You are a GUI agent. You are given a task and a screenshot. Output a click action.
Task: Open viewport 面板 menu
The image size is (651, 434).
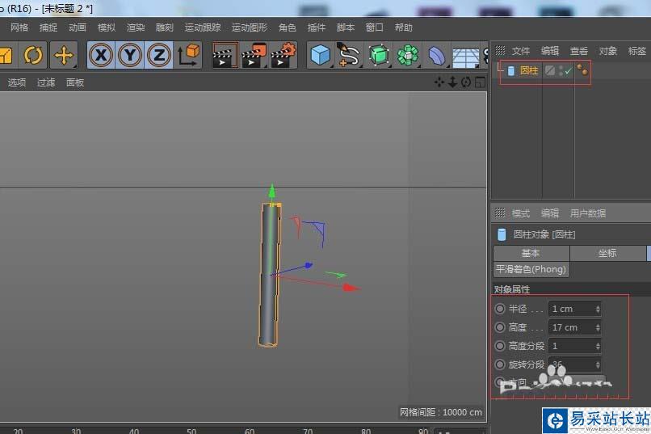pos(75,82)
